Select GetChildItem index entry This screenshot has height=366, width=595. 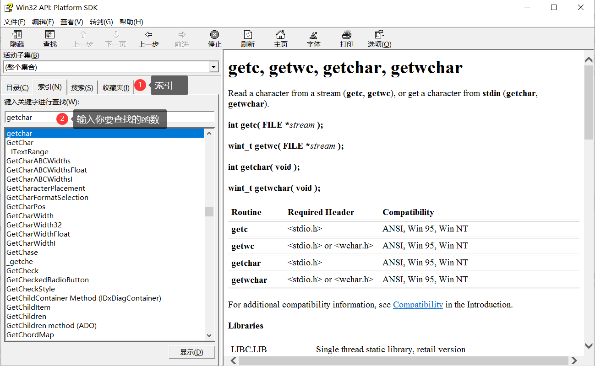pyautogui.click(x=28, y=307)
